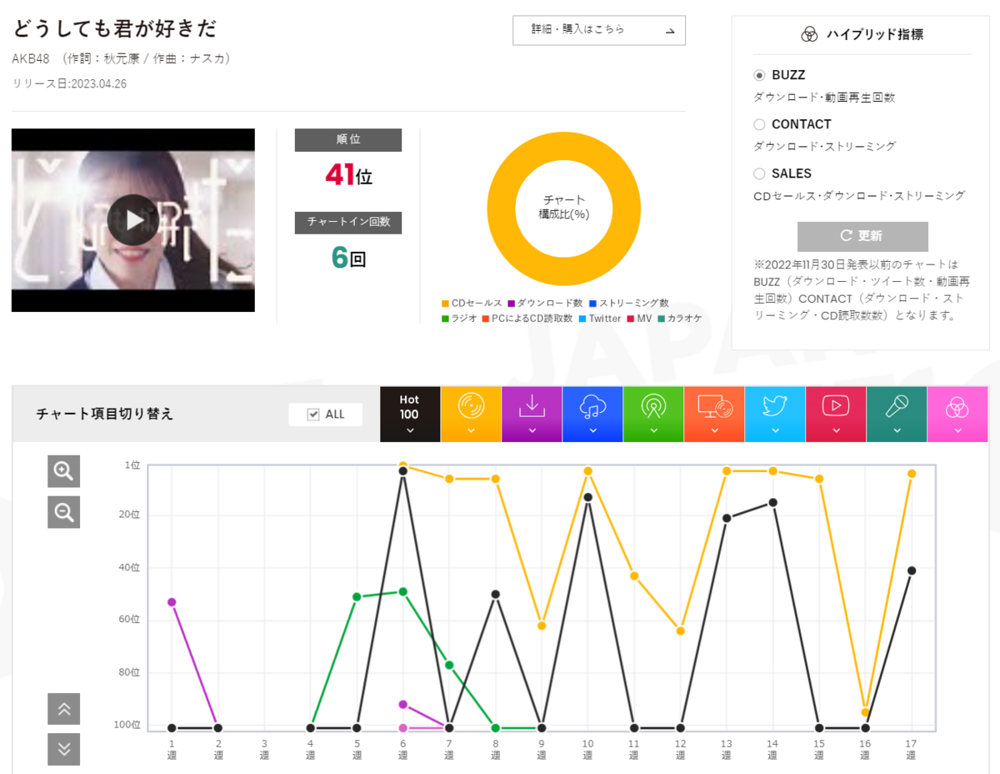
Task: Click the カラオケ legend entry
Action: point(680,319)
